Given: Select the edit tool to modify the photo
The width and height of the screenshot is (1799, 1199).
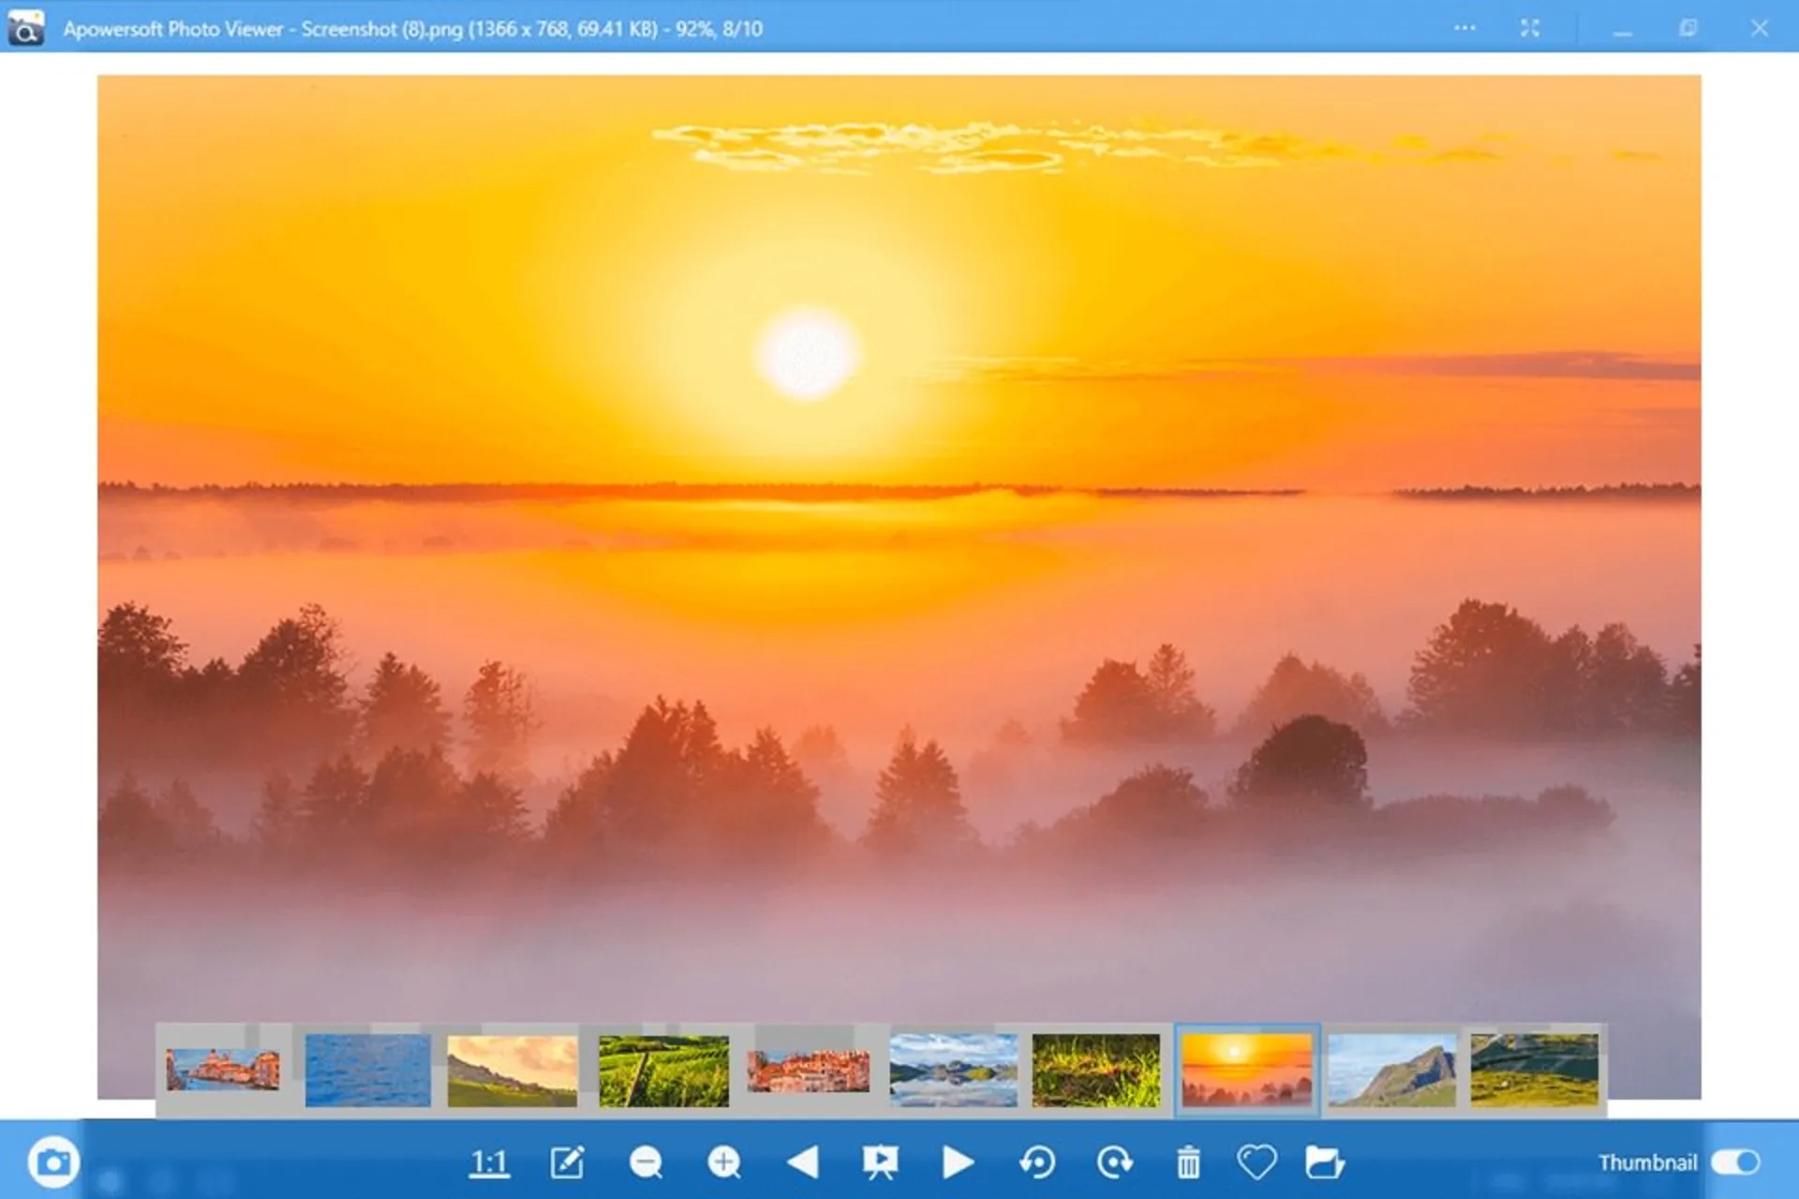Looking at the screenshot, I should click(567, 1162).
